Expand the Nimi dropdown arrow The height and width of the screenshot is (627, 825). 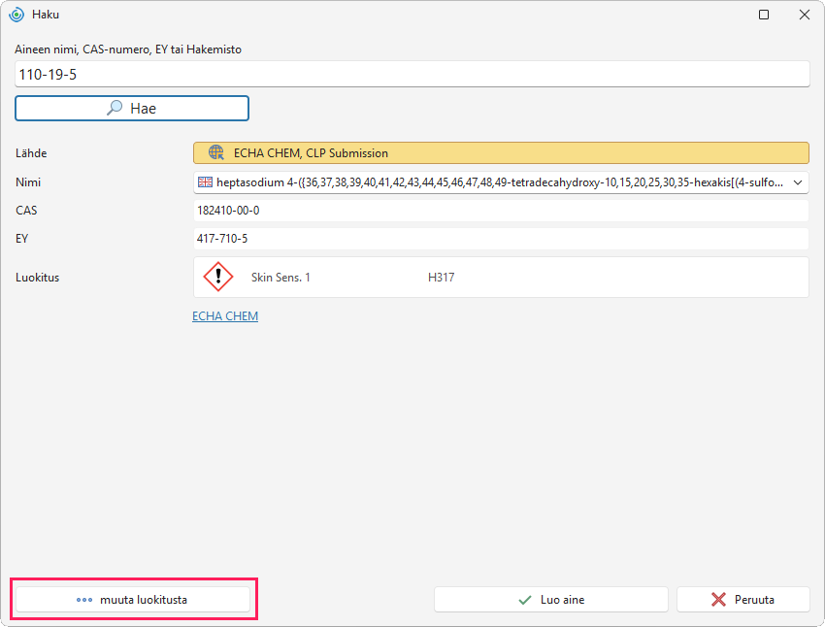coord(798,182)
